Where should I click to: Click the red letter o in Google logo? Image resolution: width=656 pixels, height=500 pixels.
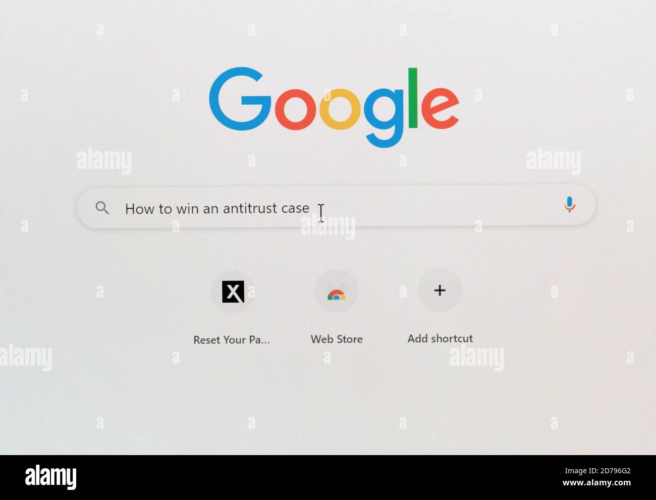(x=296, y=109)
